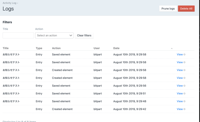Sort table by User column header
The image size is (200, 122).
coord(96,48)
